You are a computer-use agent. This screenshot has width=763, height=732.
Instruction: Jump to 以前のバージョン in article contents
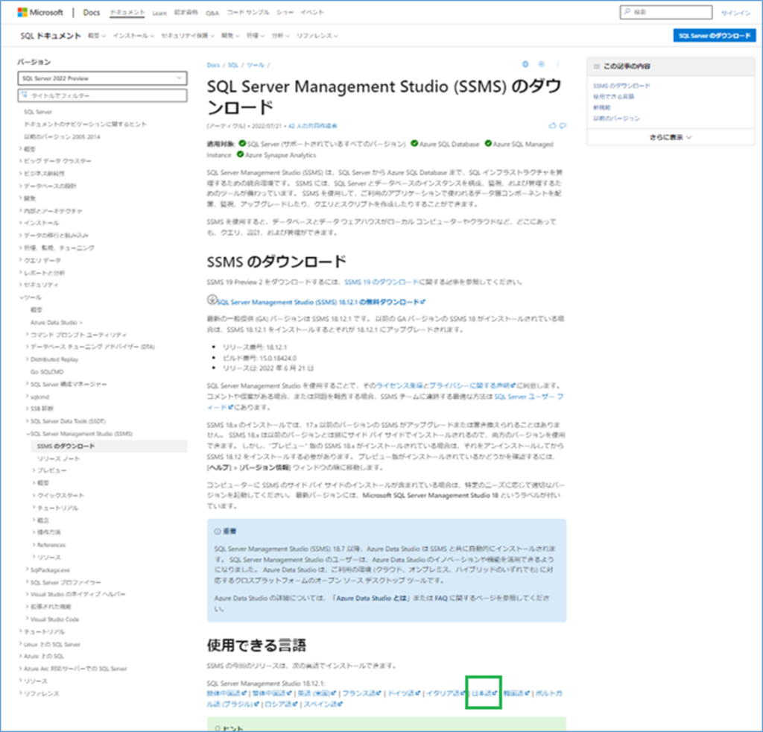coord(616,119)
